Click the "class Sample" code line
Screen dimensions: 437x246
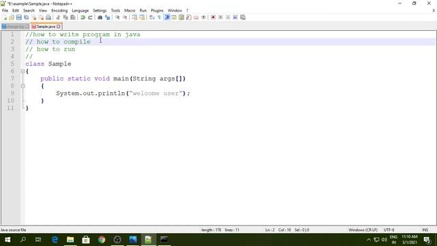(48, 64)
